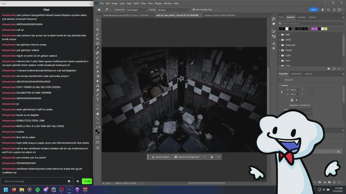The image size is (346, 194).
Task: Toggle Quick Mask mode
Action: (98, 137)
